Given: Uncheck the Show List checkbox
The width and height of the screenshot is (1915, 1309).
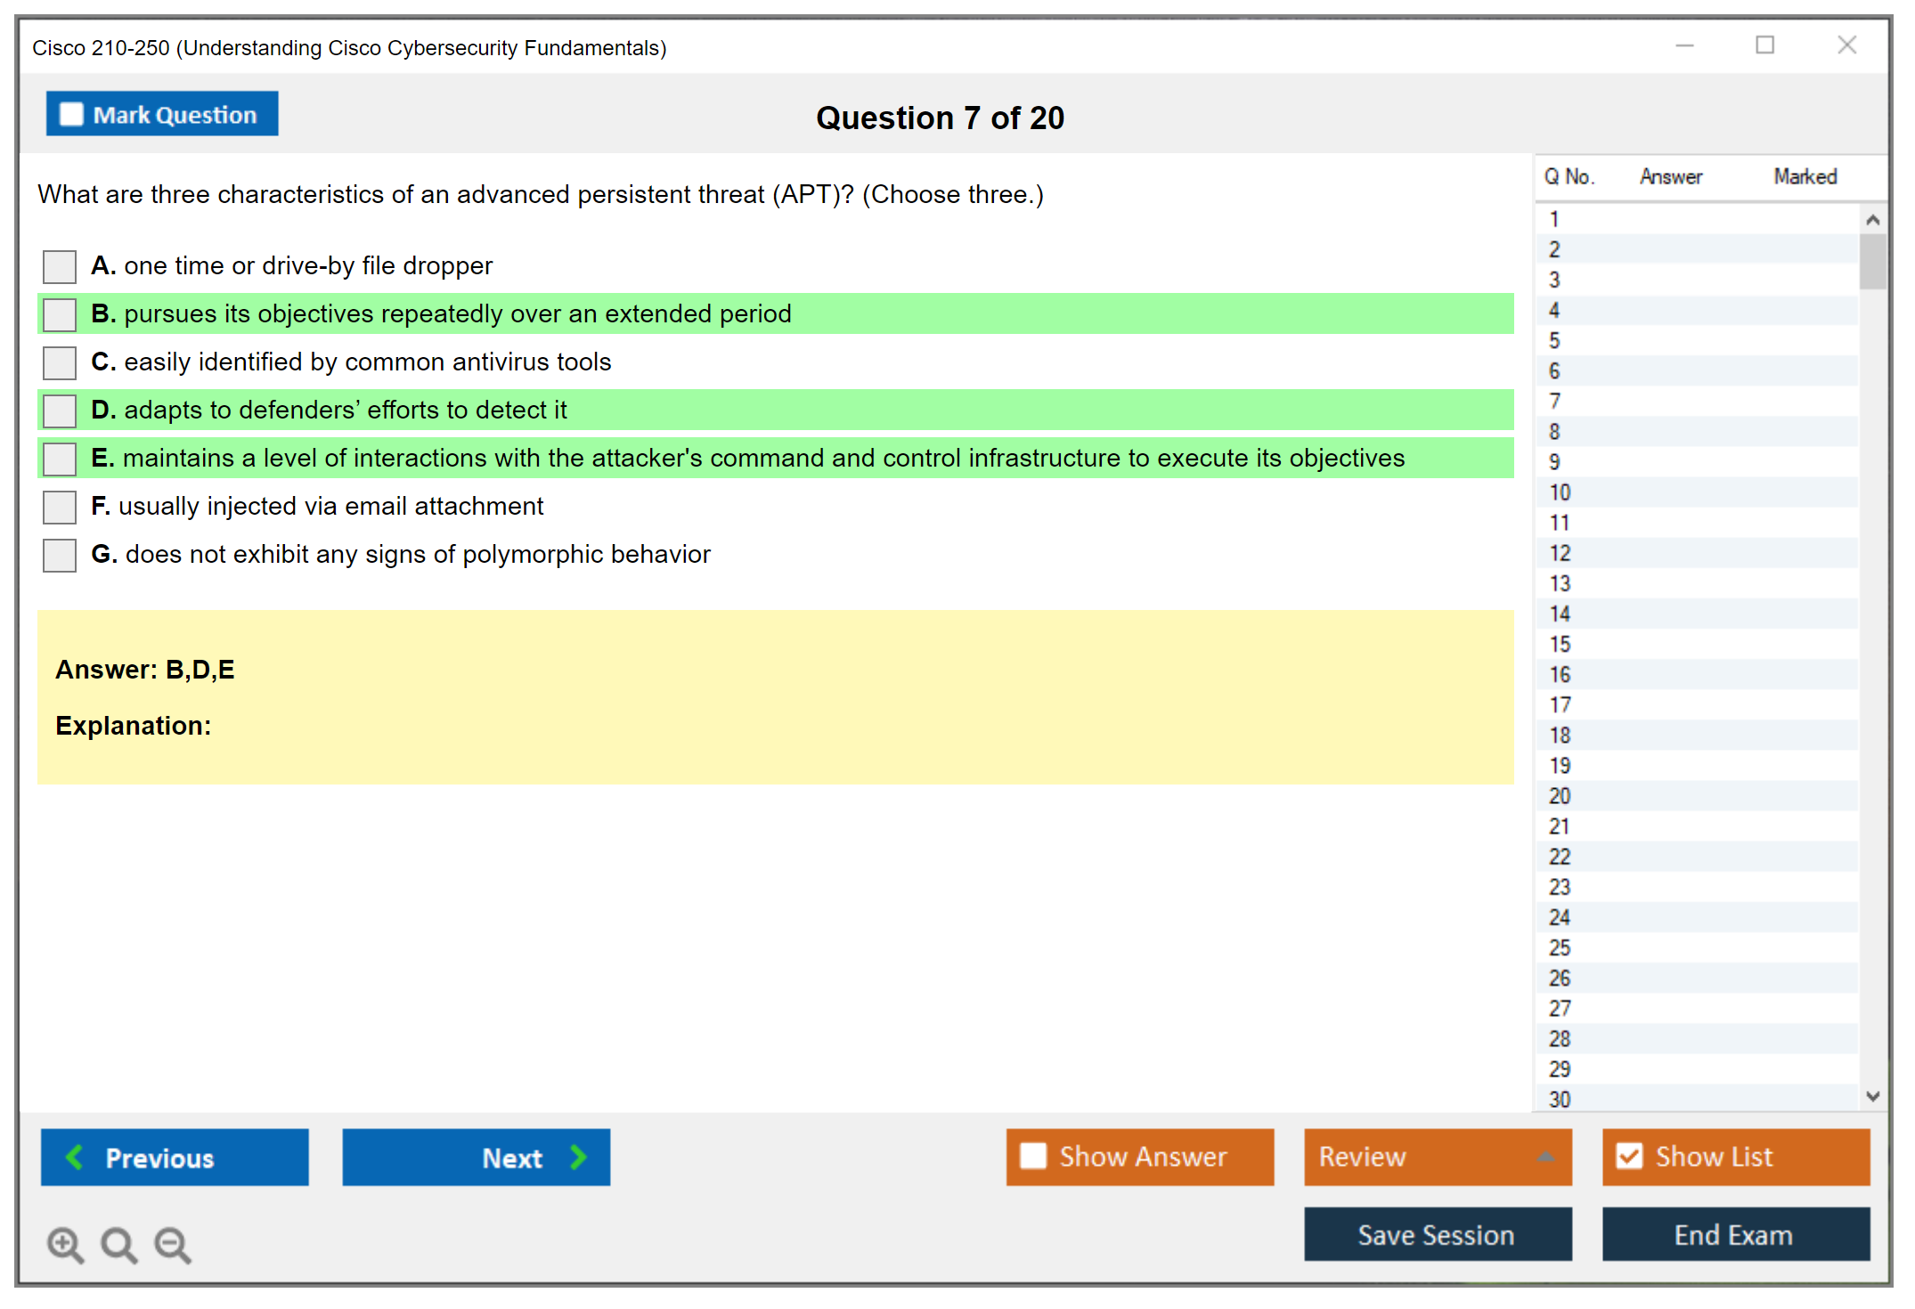Looking at the screenshot, I should pyautogui.click(x=1629, y=1156).
